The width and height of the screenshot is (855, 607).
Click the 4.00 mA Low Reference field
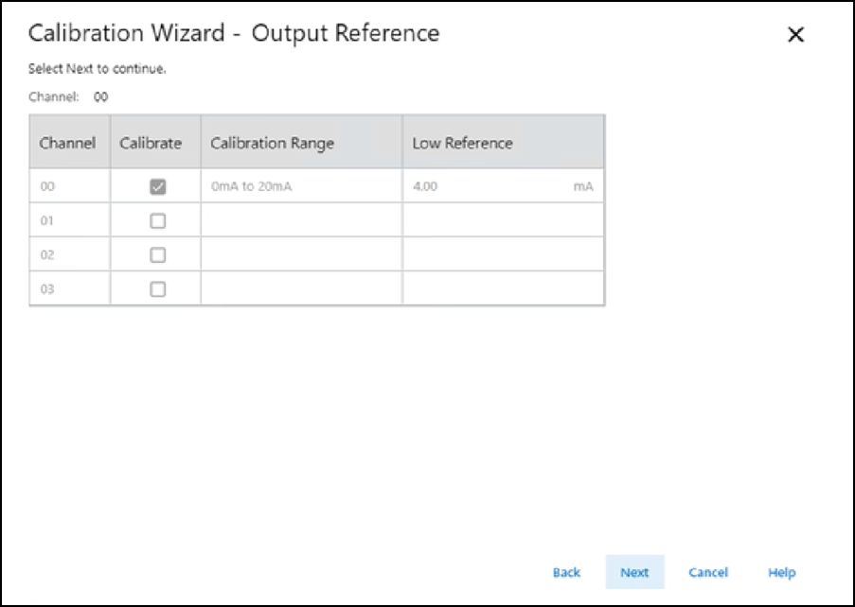502,187
